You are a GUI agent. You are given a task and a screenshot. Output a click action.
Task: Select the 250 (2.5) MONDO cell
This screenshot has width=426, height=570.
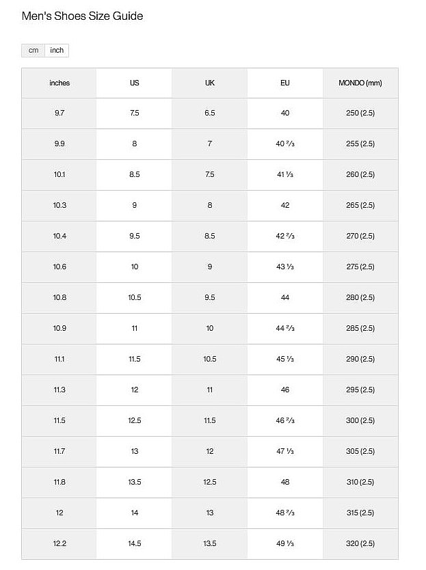coord(360,113)
